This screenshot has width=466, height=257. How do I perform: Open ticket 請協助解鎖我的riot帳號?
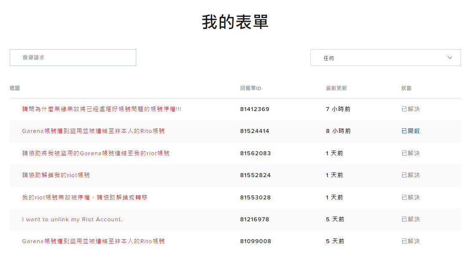coord(56,175)
